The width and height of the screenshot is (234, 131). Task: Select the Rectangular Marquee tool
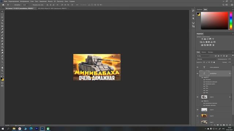click(2, 15)
